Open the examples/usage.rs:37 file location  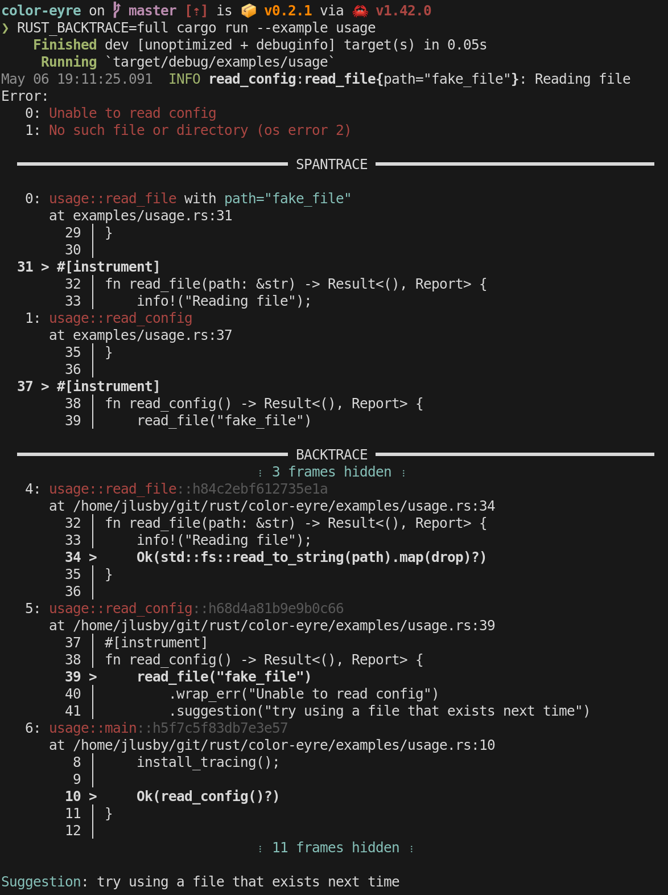[152, 335]
